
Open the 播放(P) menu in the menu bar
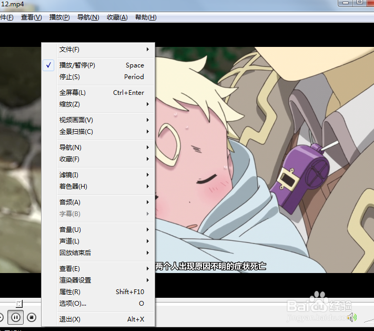pyautogui.click(x=59, y=17)
